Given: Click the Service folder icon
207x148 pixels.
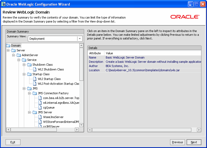Looking at the screenshot, I should pos(24,60).
